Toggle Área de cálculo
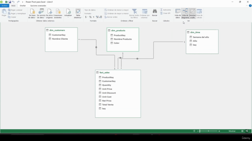252x141 pixels. [x=199, y=14]
